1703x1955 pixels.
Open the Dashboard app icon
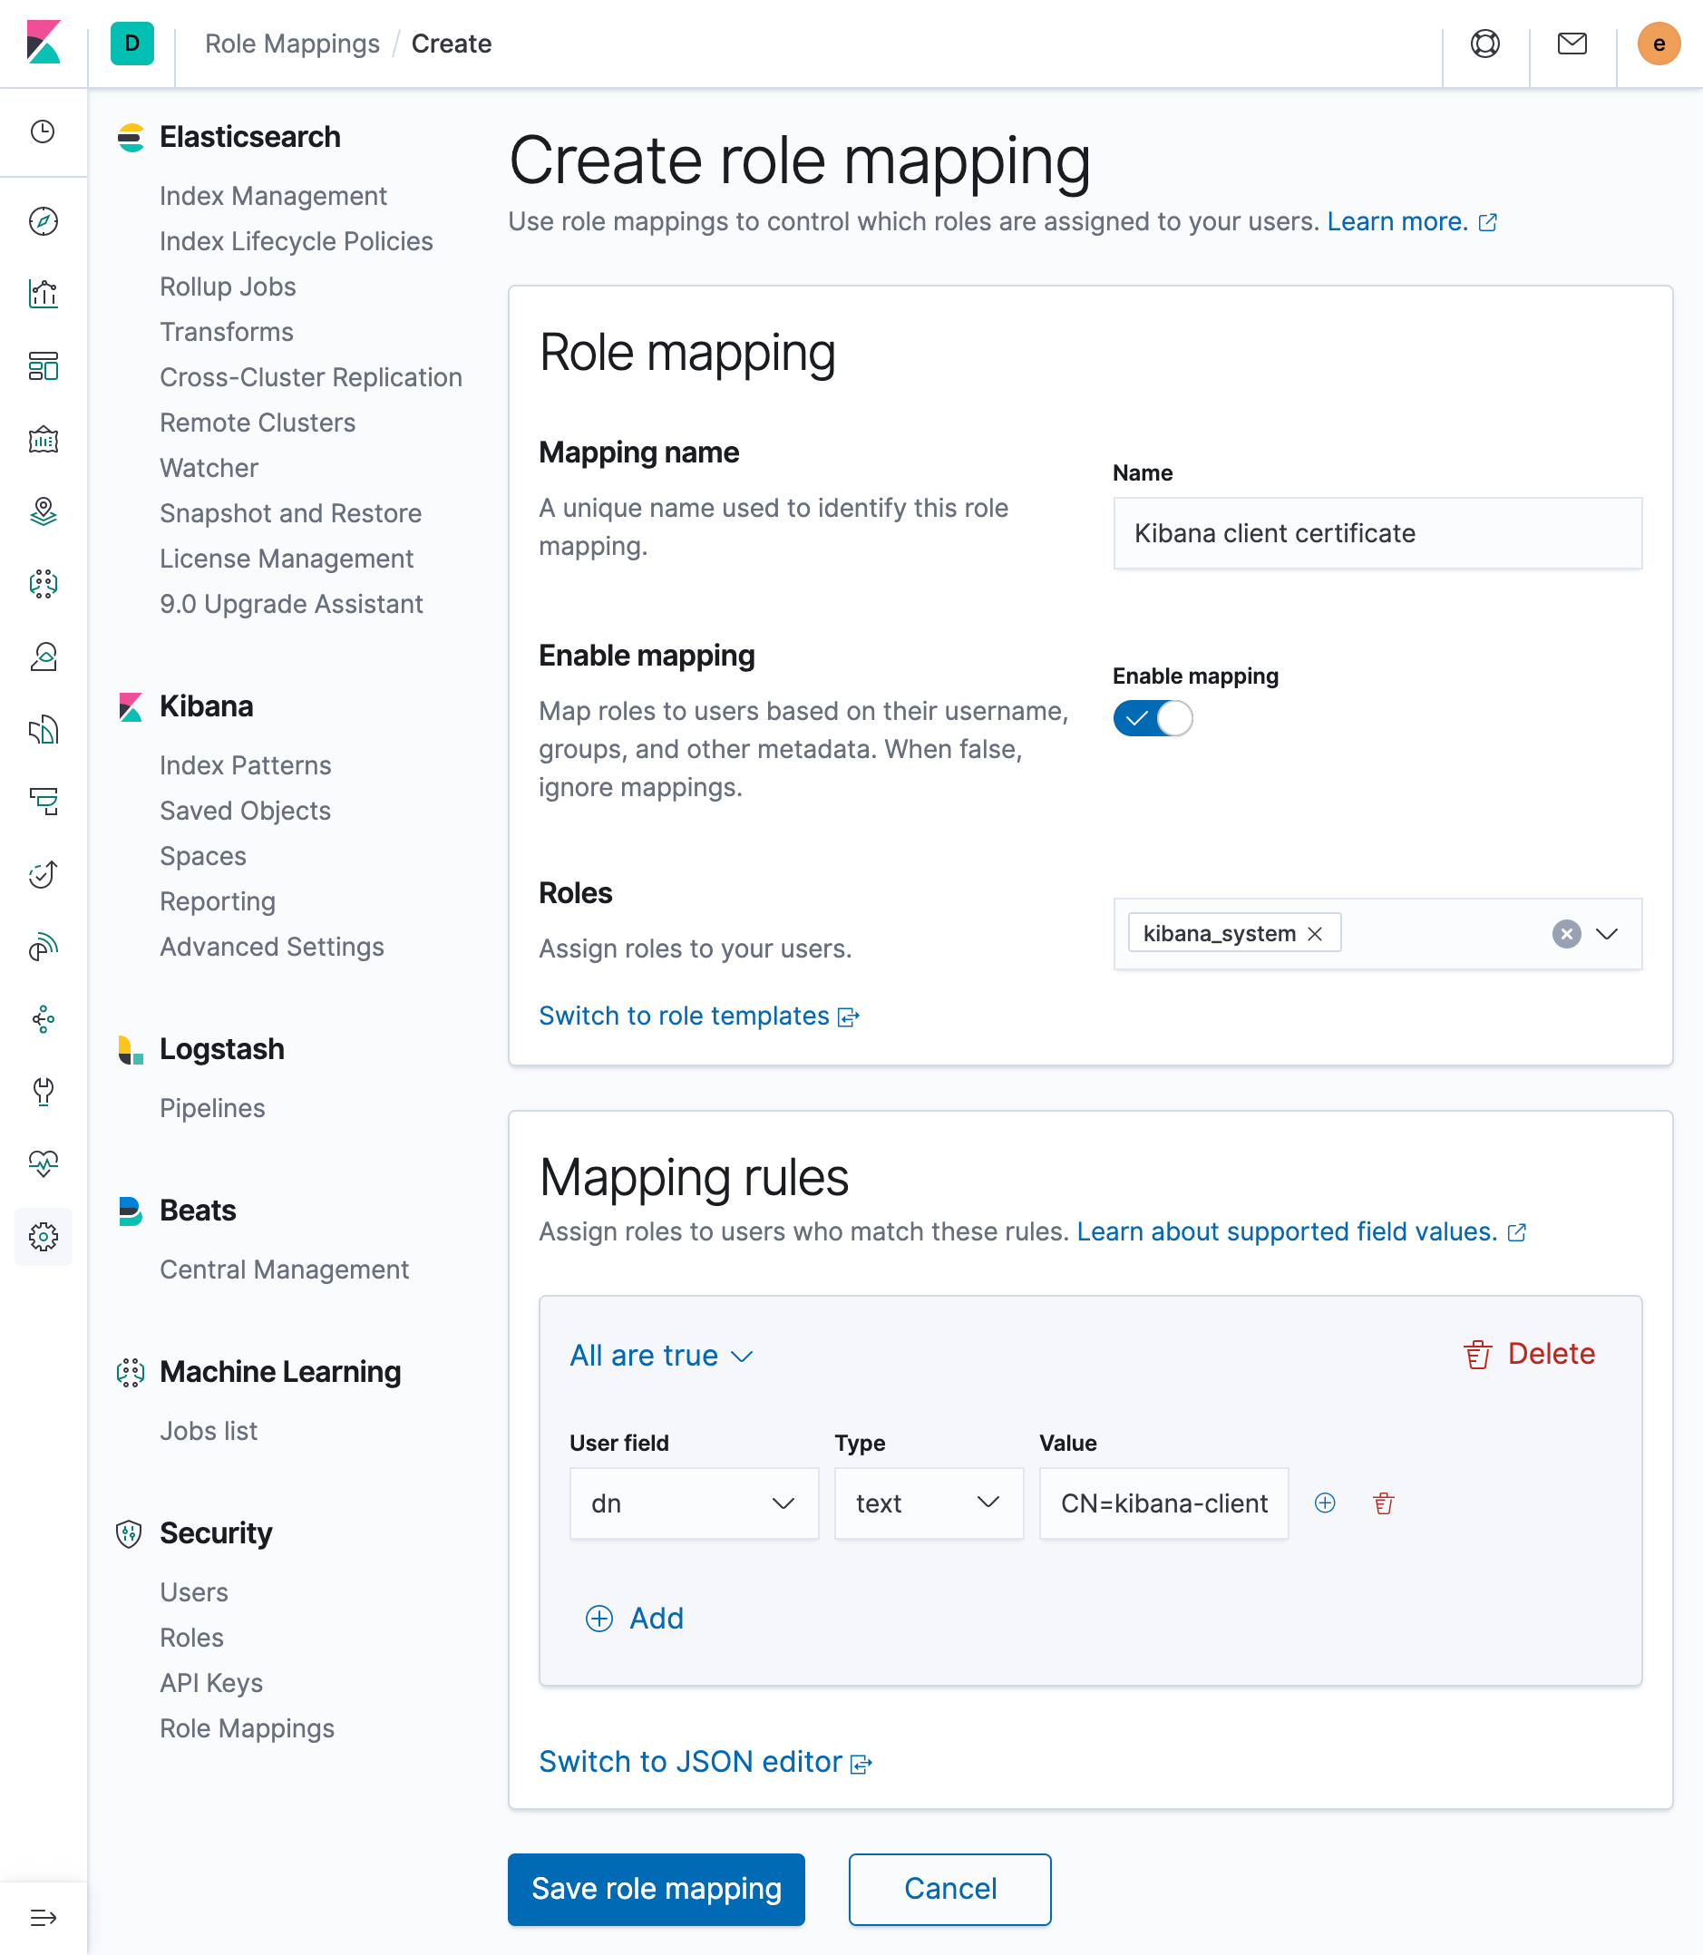[x=43, y=367]
